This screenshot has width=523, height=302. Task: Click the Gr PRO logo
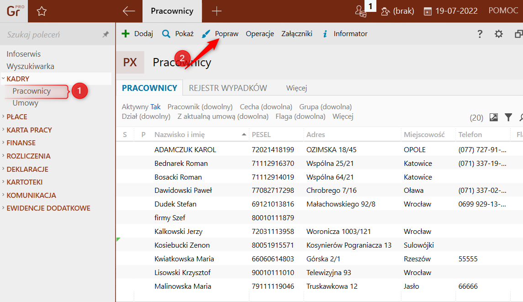[x=14, y=11]
